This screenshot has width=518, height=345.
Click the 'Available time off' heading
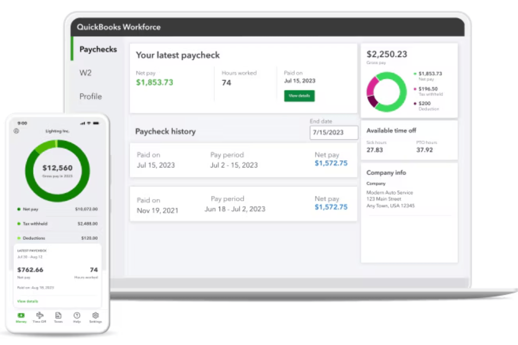tap(391, 130)
